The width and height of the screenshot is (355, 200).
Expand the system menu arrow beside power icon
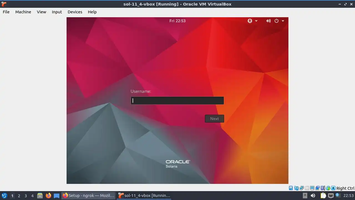[x=283, y=21]
